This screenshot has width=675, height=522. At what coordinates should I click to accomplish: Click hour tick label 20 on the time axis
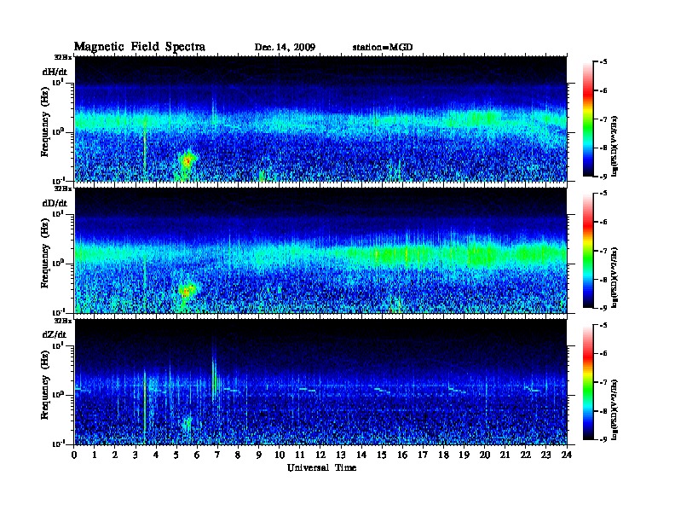tap(484, 455)
